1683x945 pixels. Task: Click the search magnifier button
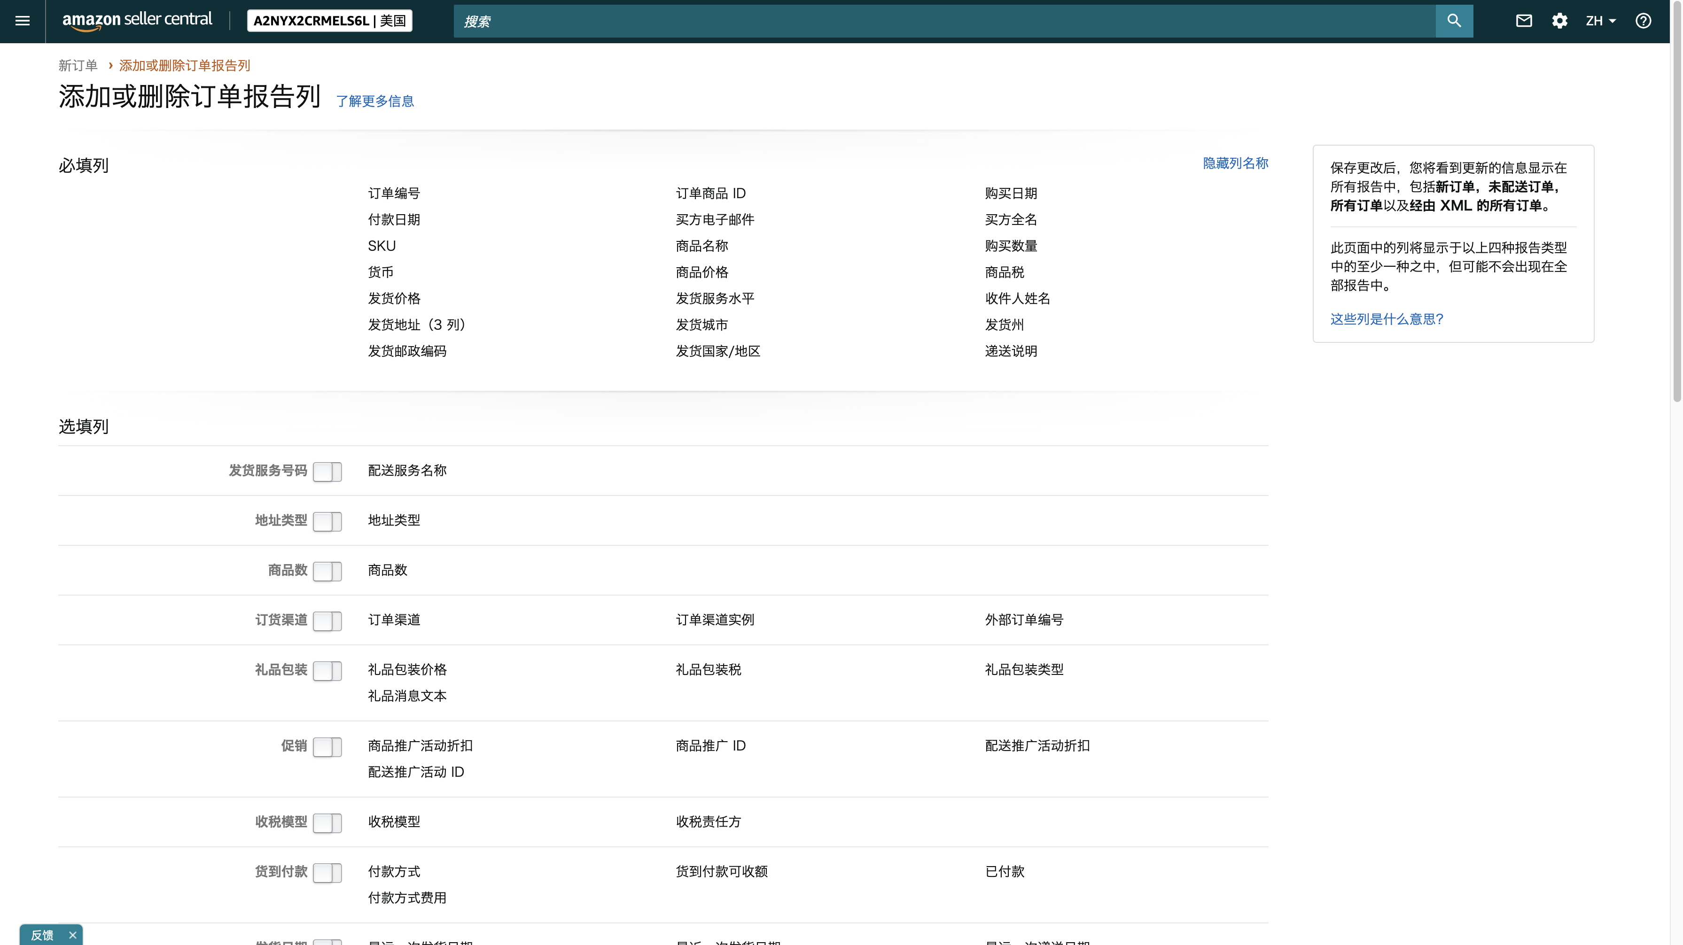[x=1454, y=21]
